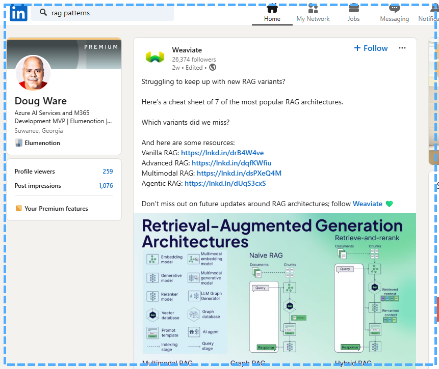Screen dimensions: 439x369
Task: Open the Jobs section
Action: [353, 13]
